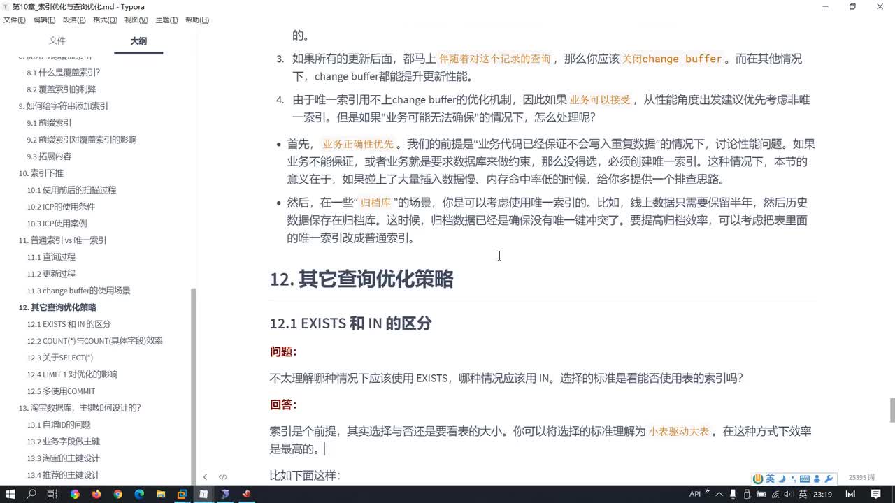Open IME wrench settings icon

pos(829,479)
